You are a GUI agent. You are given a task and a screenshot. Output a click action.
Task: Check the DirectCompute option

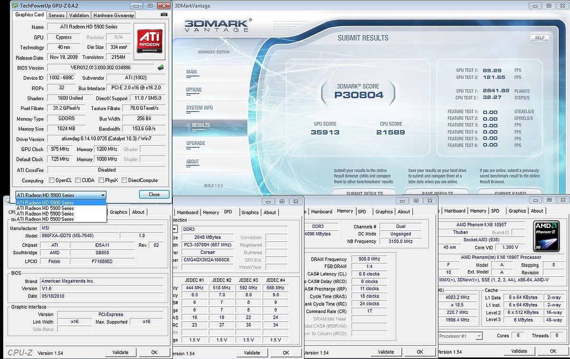point(124,180)
